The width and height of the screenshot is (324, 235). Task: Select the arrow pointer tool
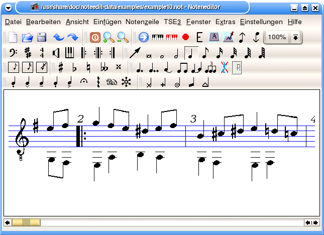[134, 52]
